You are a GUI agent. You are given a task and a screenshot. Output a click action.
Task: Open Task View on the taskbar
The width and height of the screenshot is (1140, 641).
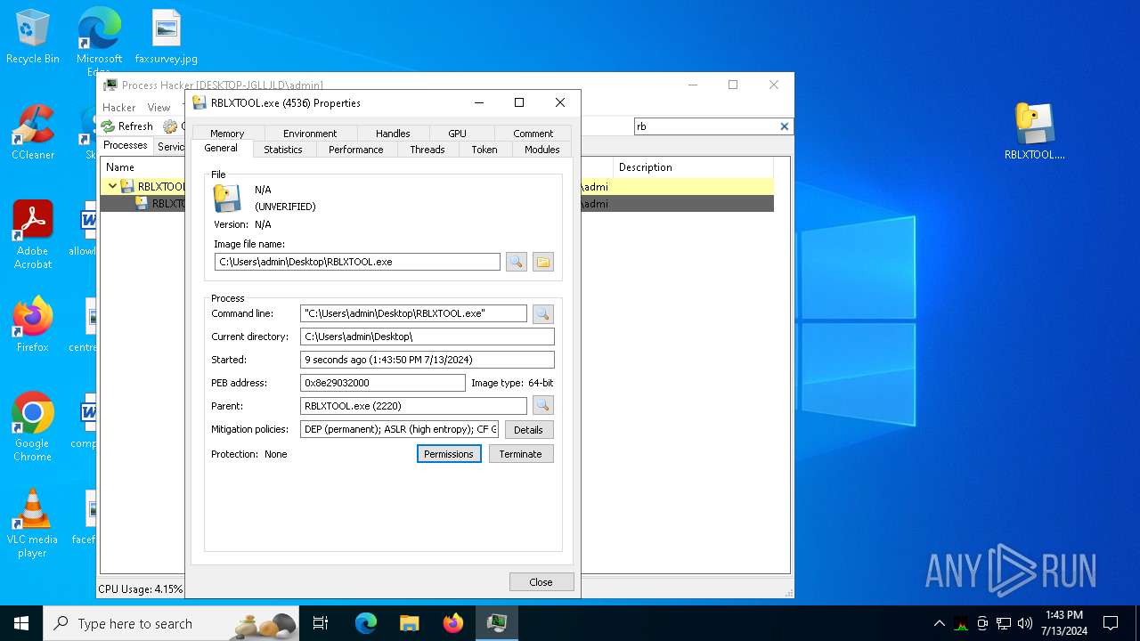pos(321,623)
